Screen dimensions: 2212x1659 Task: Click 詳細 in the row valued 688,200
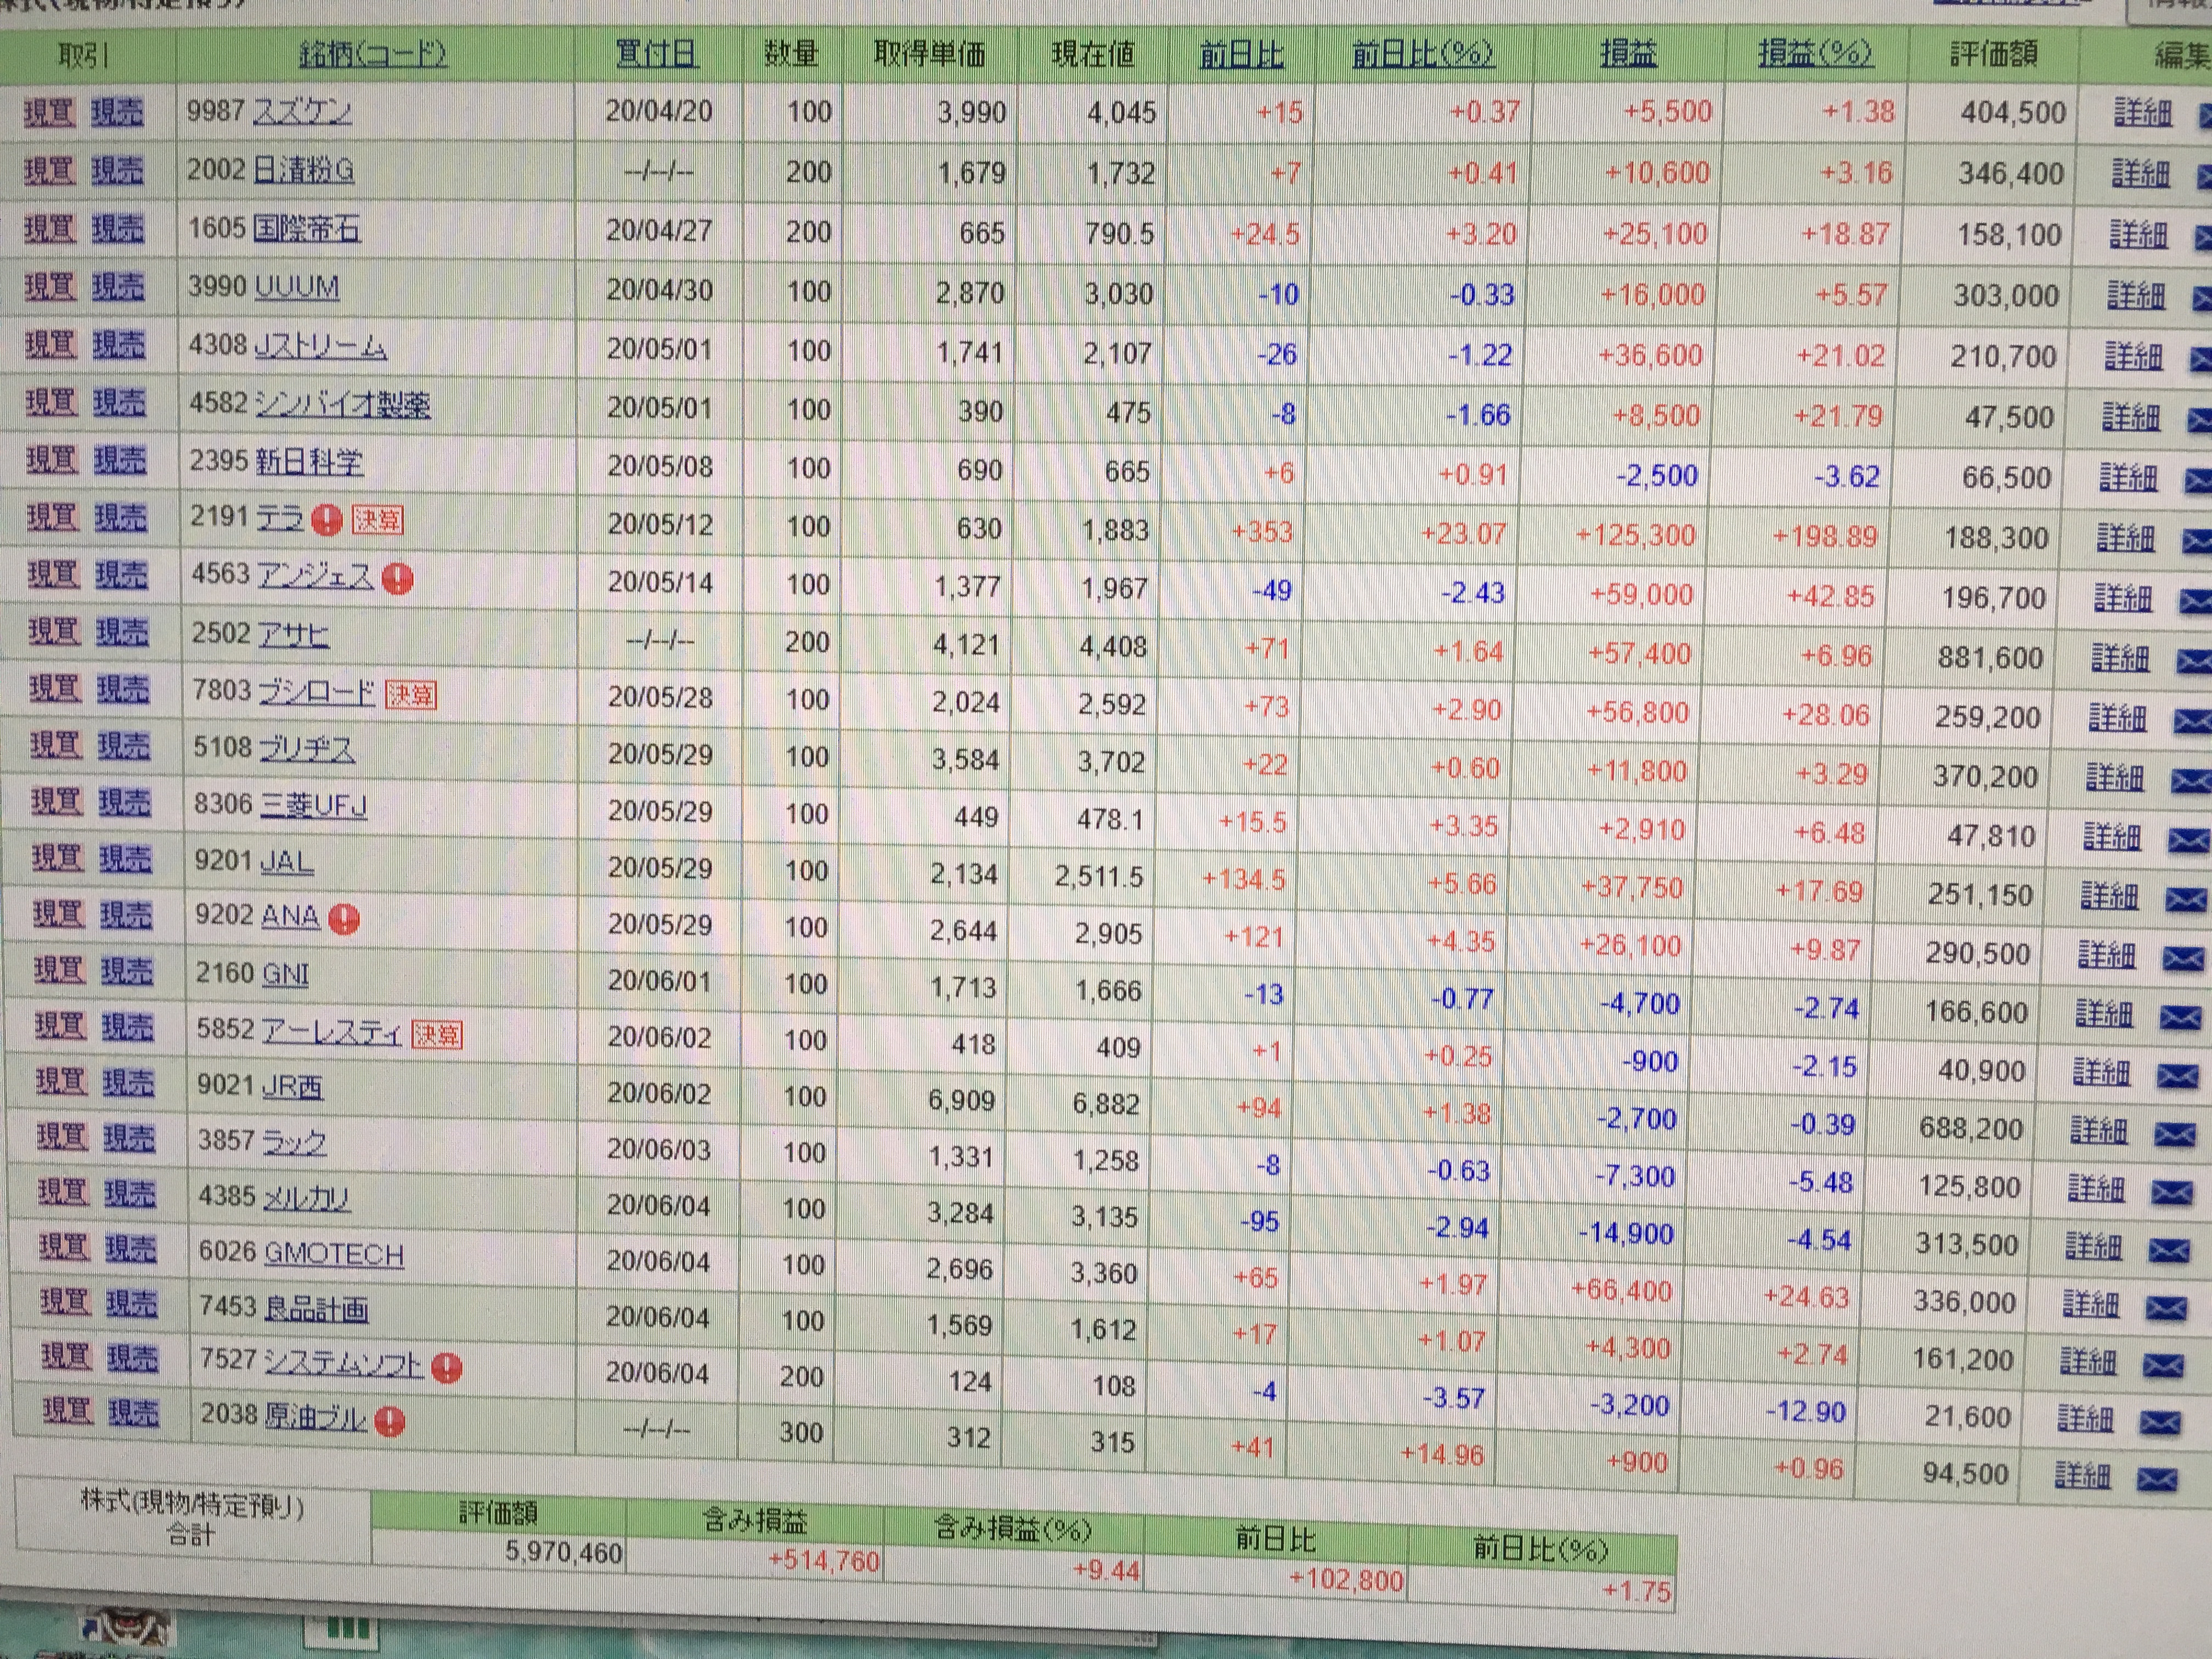click(2099, 1132)
